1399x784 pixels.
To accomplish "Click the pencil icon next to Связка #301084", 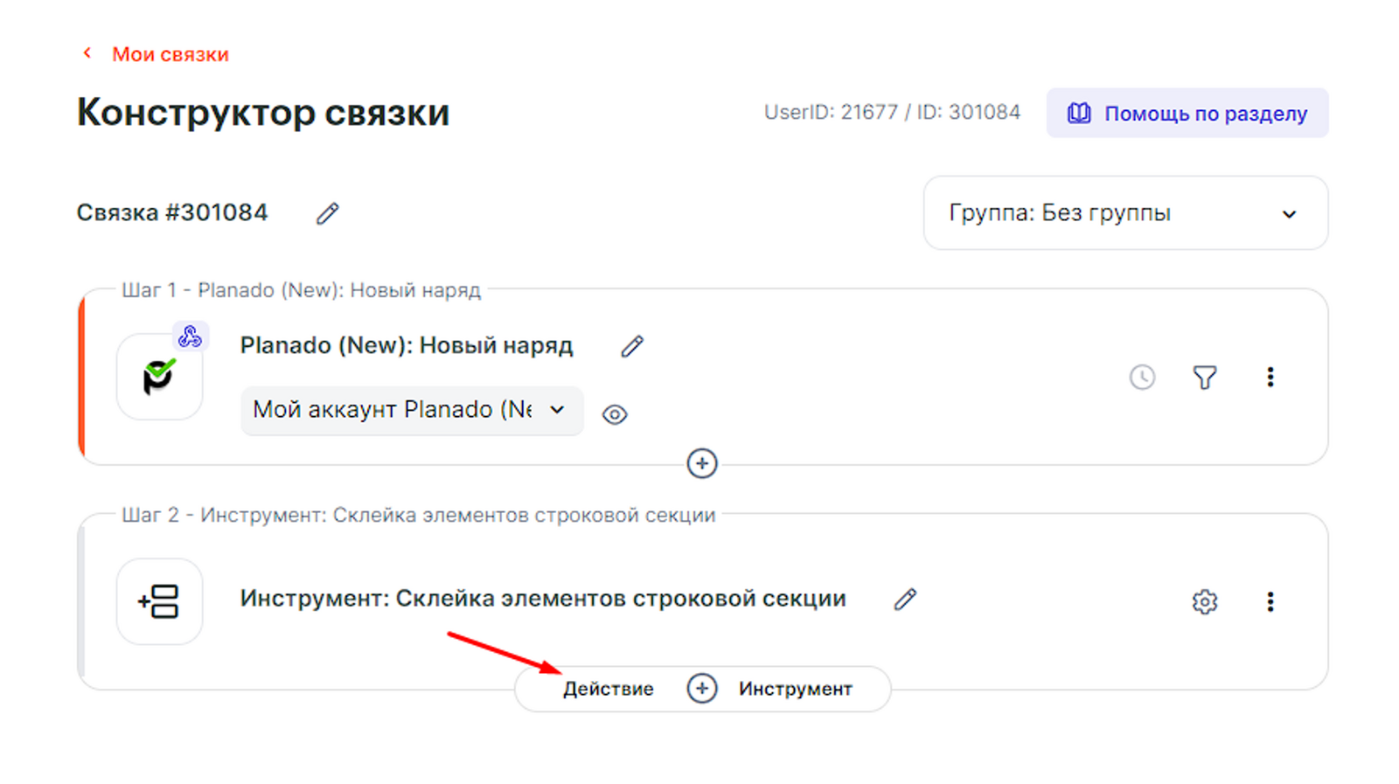I will (x=328, y=213).
